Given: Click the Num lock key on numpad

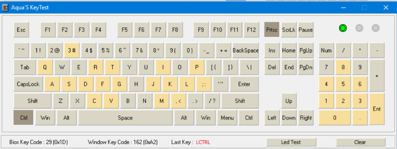Looking at the screenshot, I should 326,50.
